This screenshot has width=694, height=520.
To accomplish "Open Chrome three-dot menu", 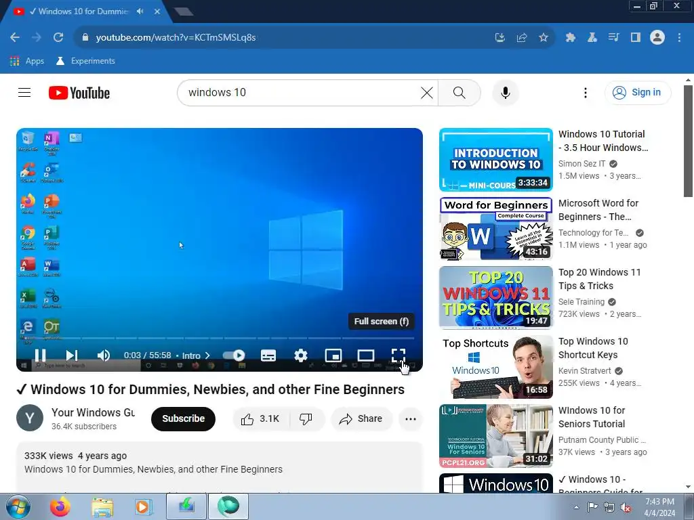I will [679, 38].
